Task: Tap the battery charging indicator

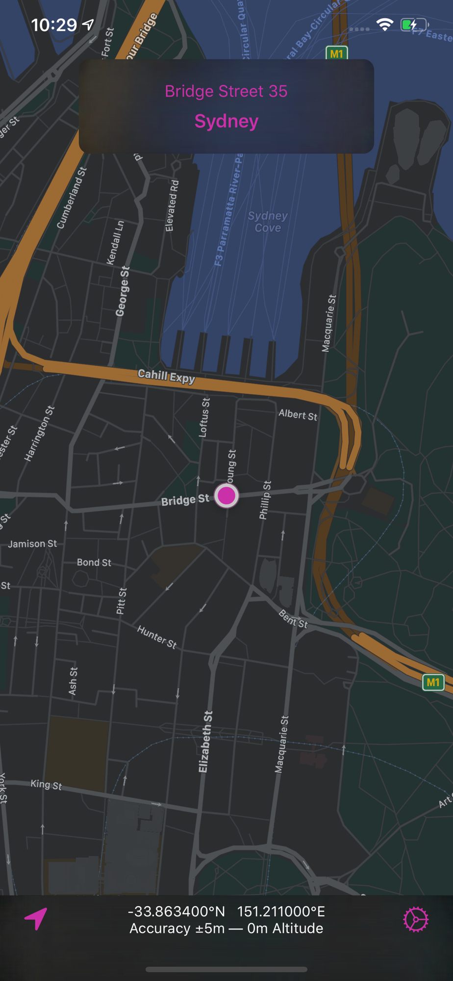Action: coord(415,25)
